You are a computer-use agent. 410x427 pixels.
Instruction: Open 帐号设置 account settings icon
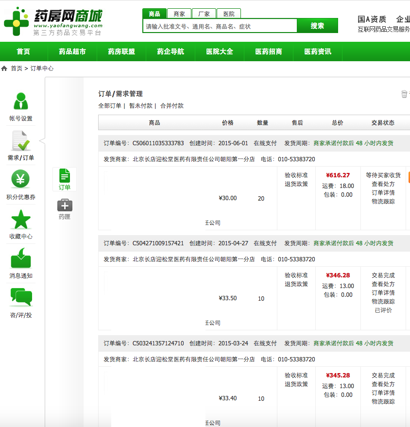coord(21,101)
